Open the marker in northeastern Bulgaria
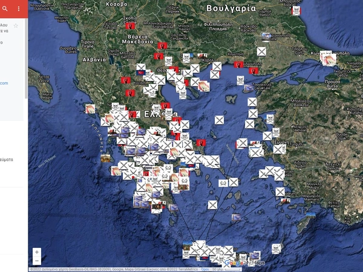The image size is (363, 272). tap(296, 10)
